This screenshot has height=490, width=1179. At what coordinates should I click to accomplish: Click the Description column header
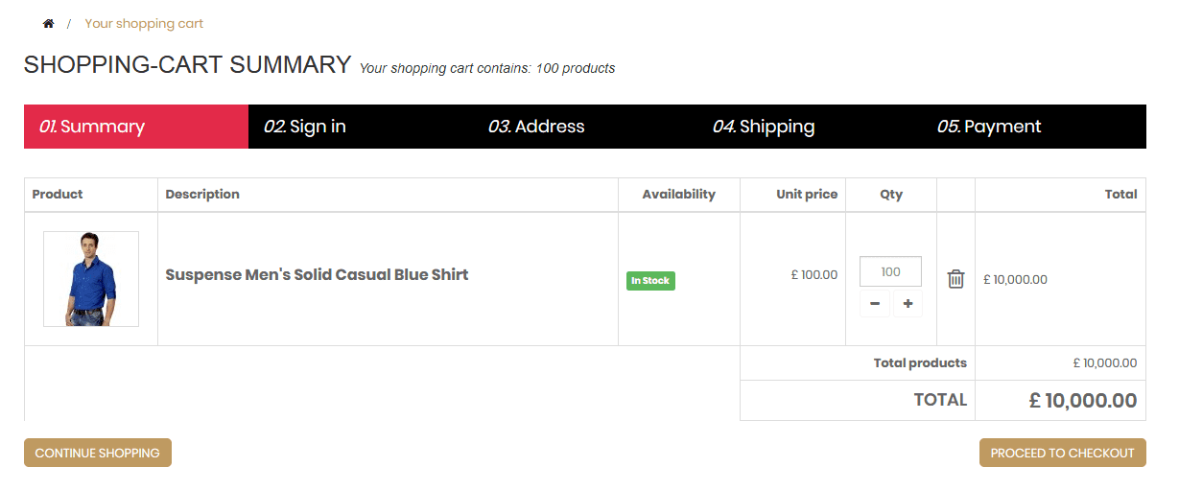(x=202, y=194)
